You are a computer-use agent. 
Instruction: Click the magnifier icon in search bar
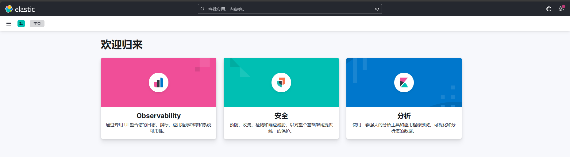(202, 9)
